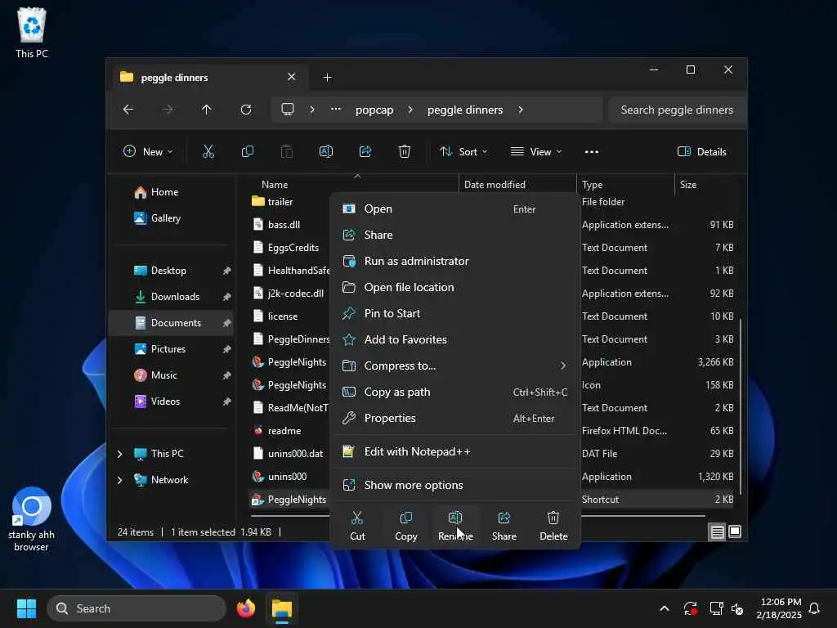Screen dimensions: 837x628
Task: Choose Copy in the context menu bottom row
Action: click(405, 526)
